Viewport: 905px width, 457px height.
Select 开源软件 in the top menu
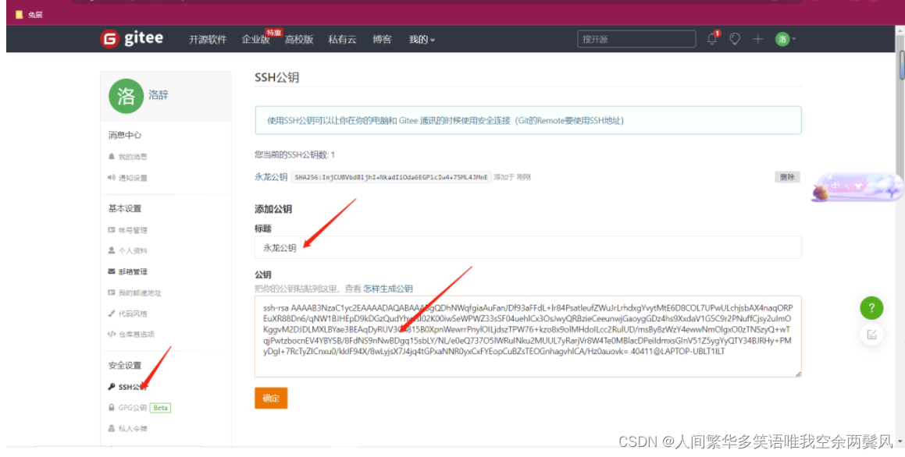point(207,39)
